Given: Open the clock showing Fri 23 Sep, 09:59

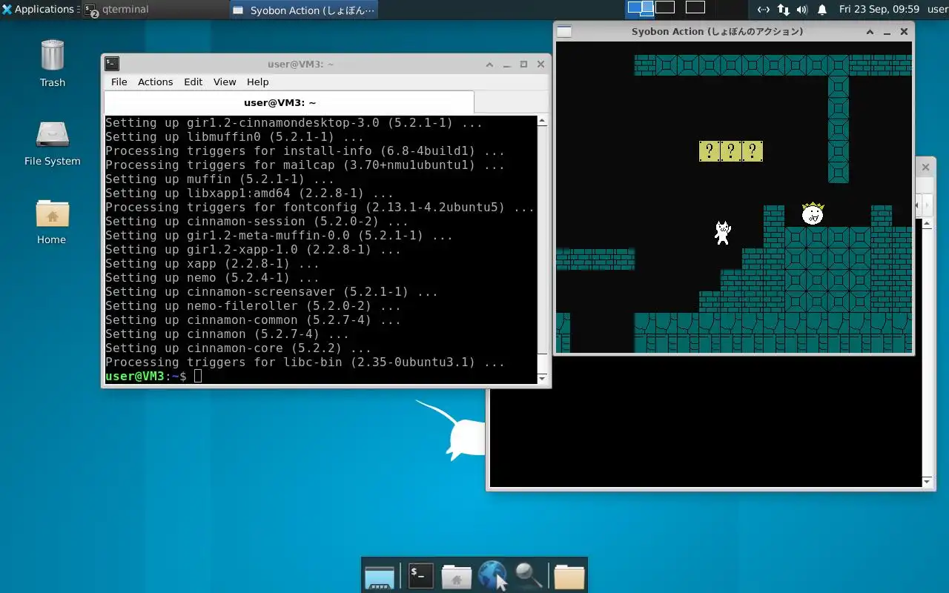Looking at the screenshot, I should click(x=879, y=10).
